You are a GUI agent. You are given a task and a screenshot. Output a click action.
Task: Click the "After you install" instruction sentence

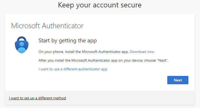(x=103, y=61)
